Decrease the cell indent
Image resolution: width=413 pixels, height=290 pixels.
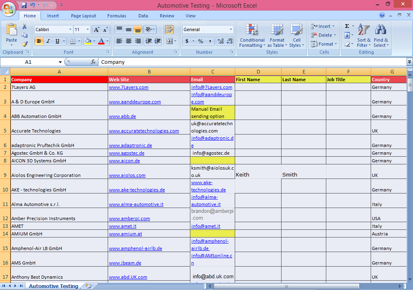(x=148, y=41)
